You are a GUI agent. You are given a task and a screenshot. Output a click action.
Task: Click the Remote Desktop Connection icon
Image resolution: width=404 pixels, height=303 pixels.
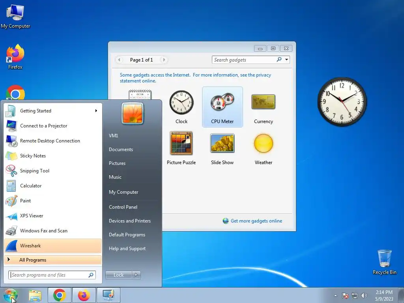(11, 141)
